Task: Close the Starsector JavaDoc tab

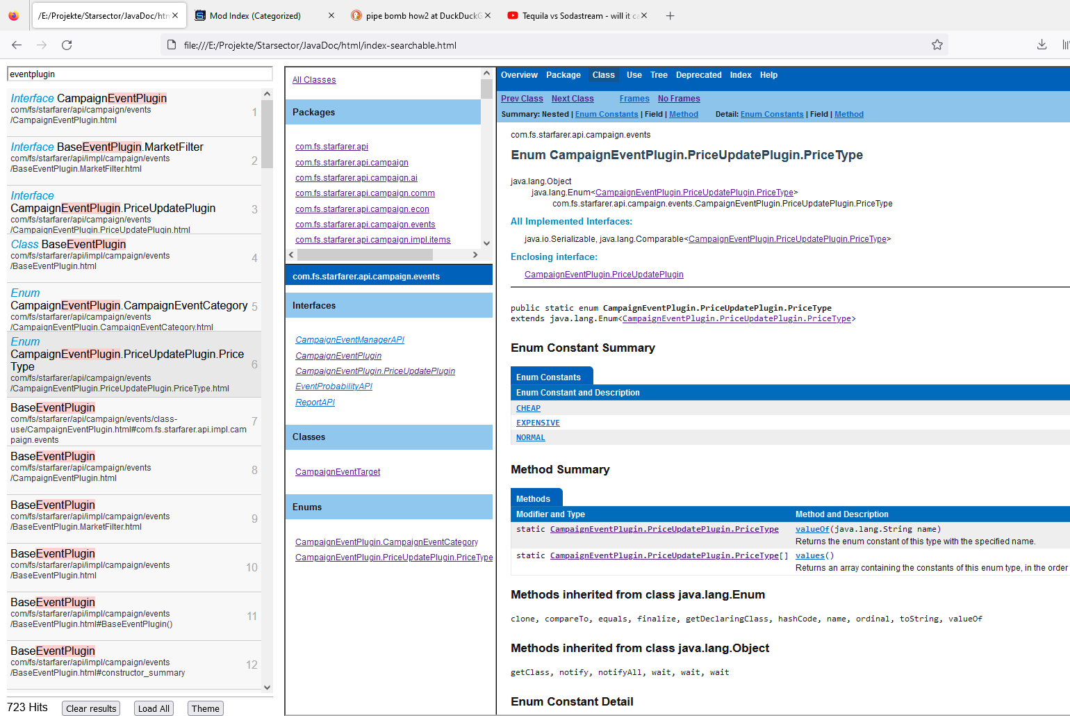Action: [175, 15]
